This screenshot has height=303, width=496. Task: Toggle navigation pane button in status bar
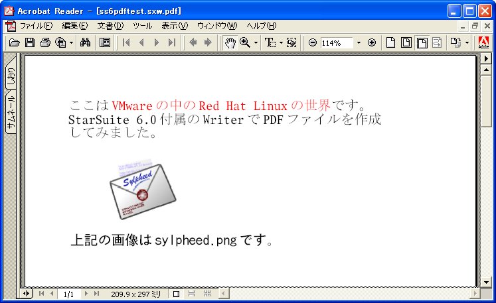[27, 294]
